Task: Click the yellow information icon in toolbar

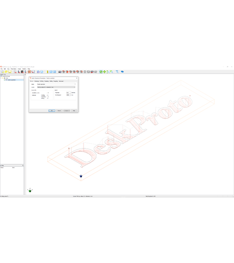Action: point(47,72)
